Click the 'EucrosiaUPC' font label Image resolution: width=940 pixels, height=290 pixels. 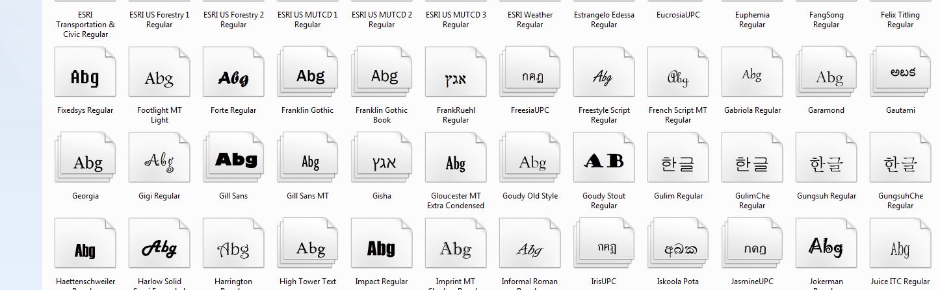click(678, 15)
